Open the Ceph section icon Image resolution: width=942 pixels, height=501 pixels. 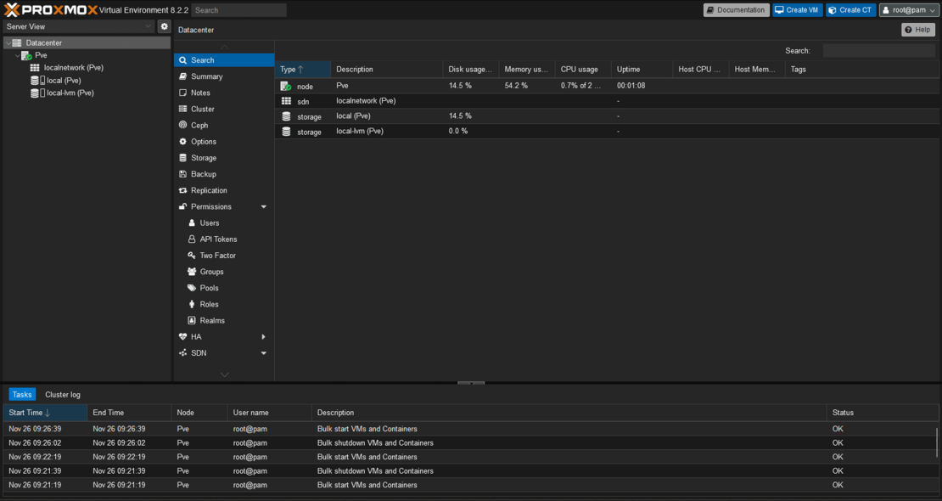click(x=182, y=125)
